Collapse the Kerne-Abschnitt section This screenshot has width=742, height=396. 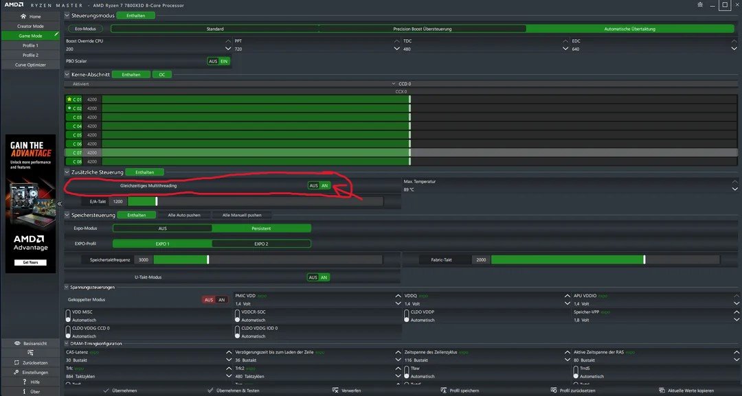pos(67,74)
